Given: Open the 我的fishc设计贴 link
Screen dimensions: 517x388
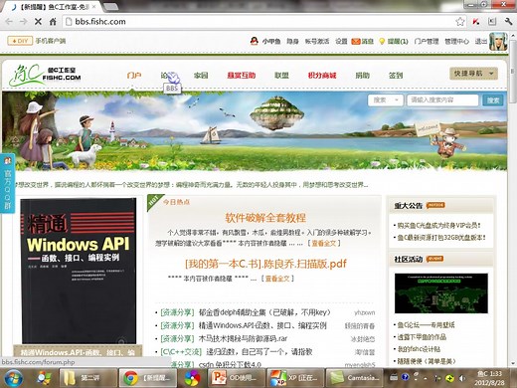Looking at the screenshot, I should tap(419, 349).
